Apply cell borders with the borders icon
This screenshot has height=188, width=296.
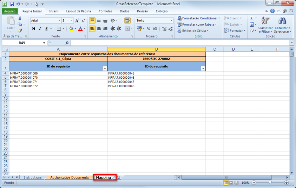click(59, 29)
